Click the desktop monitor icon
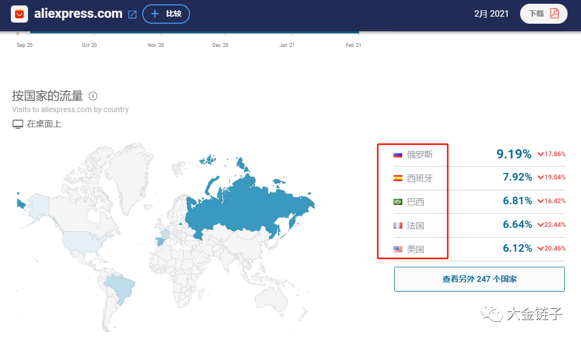 coord(18,124)
